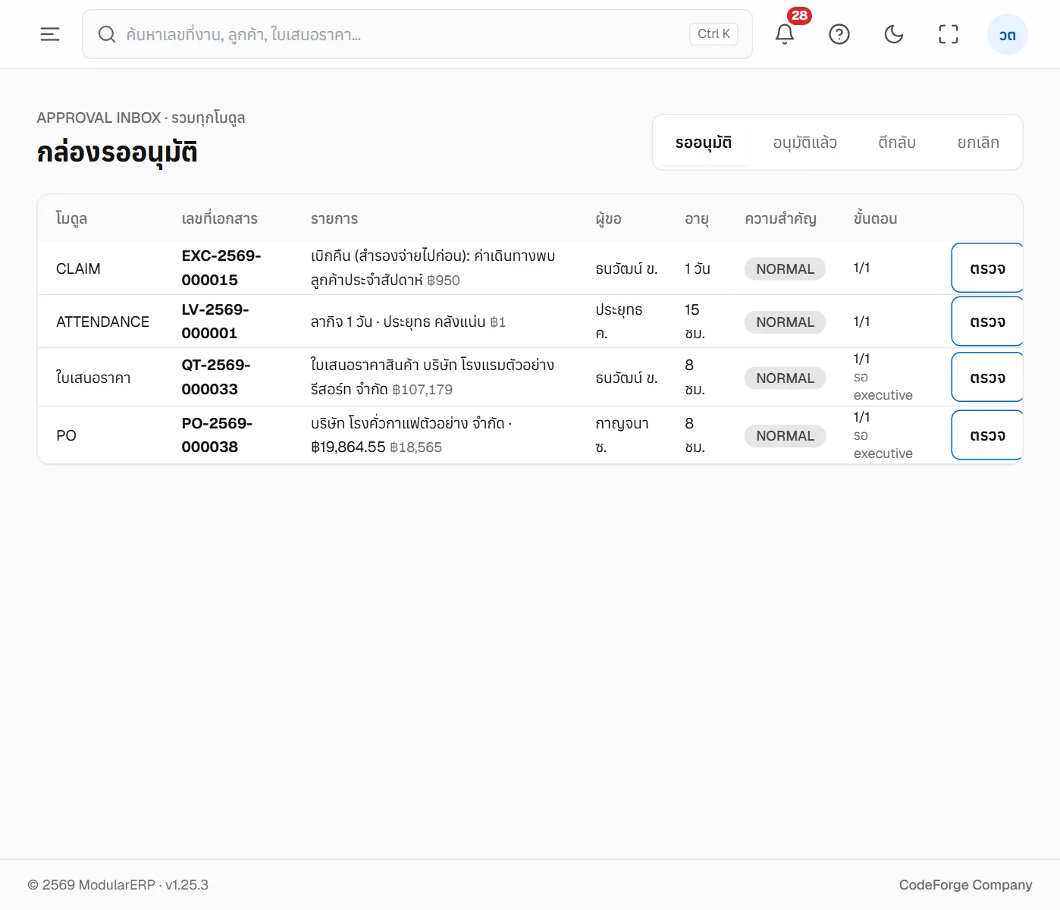This screenshot has height=910, width=1060.
Task: Click ตรวจ button for EXC-2569-000015
Action: tap(987, 268)
